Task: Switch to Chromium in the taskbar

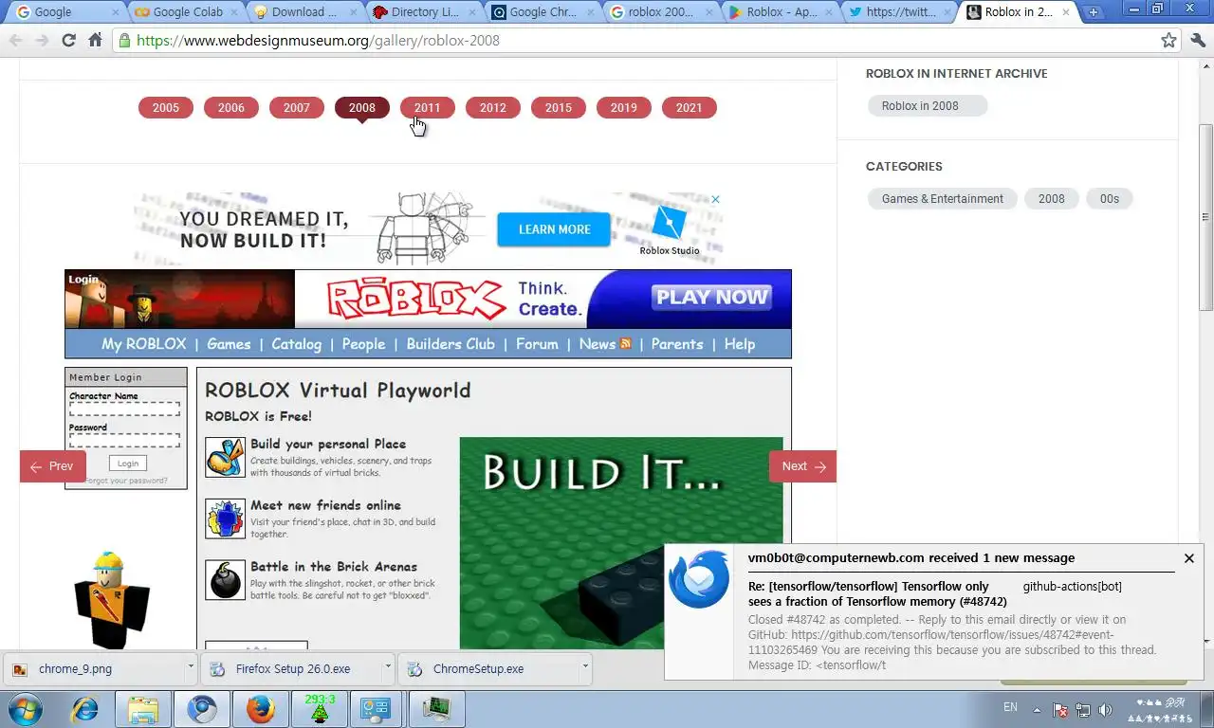Action: 202,709
